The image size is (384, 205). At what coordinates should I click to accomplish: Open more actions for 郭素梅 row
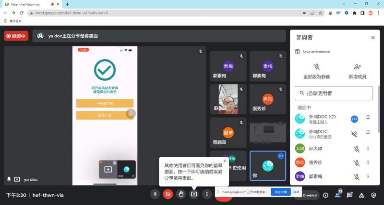[368, 176]
